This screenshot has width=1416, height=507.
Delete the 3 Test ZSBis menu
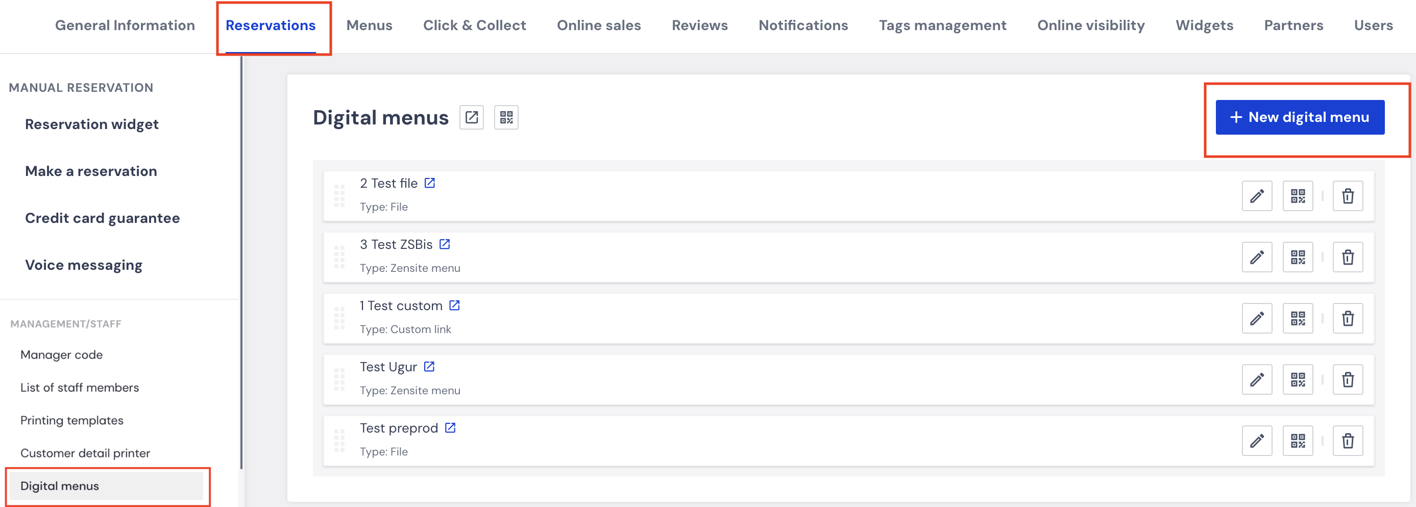[x=1348, y=257]
